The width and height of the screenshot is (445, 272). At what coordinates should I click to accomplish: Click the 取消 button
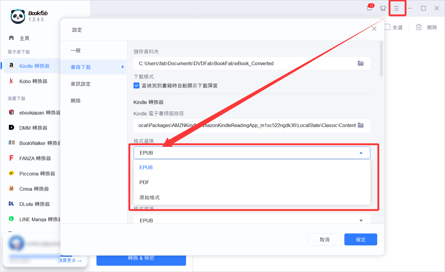pos(325,239)
